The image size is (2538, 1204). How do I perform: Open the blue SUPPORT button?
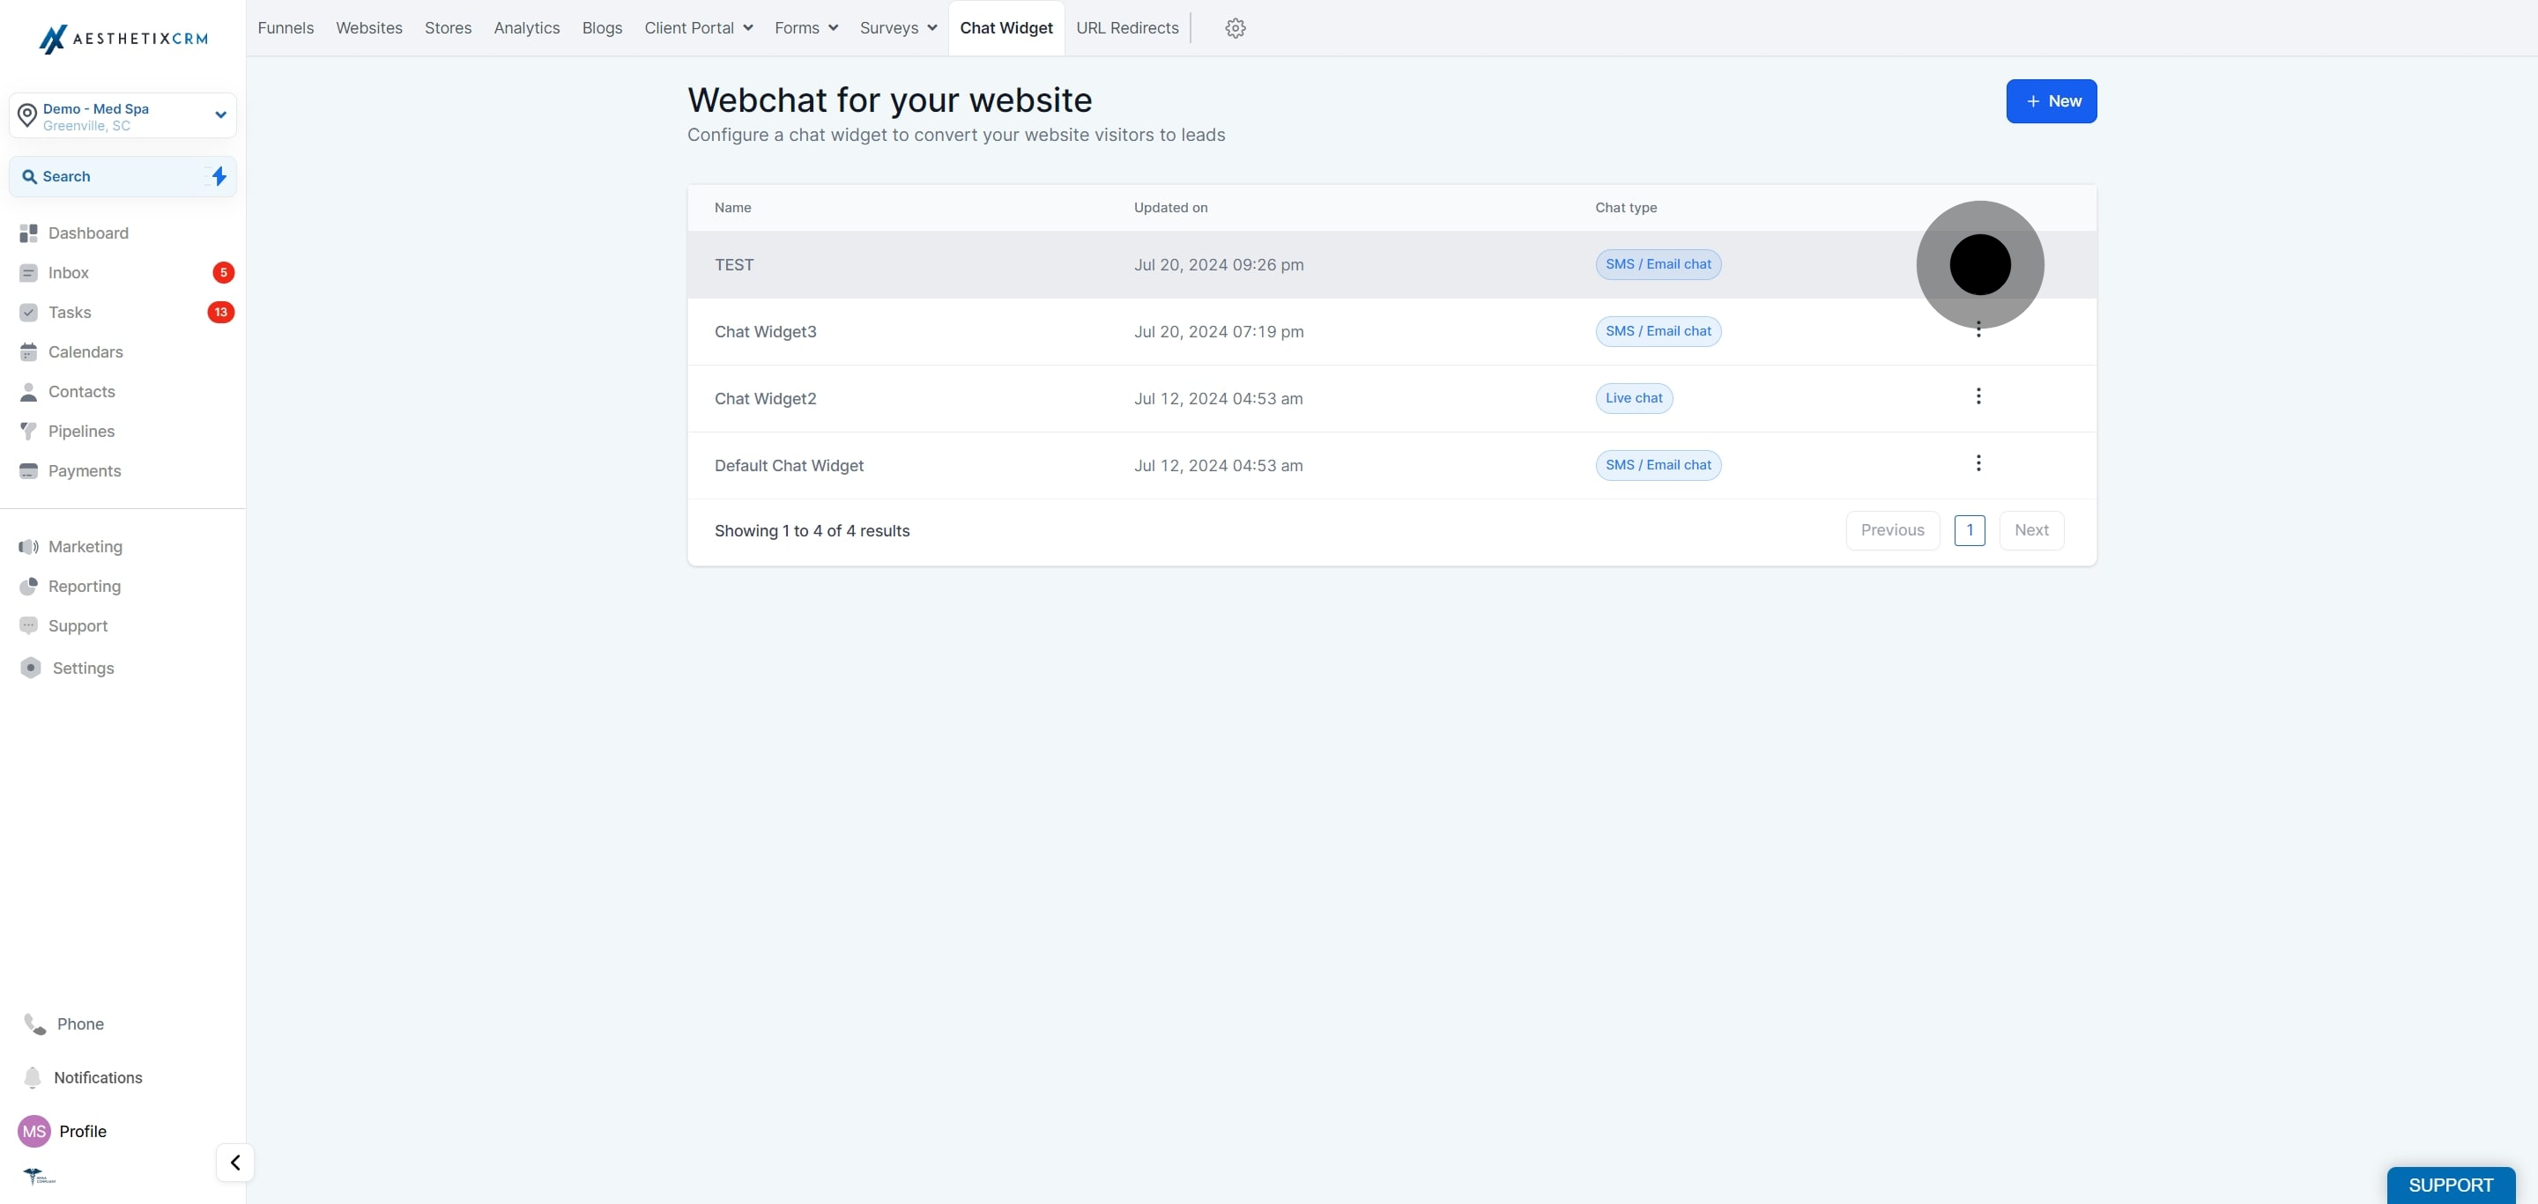pos(2450,1186)
